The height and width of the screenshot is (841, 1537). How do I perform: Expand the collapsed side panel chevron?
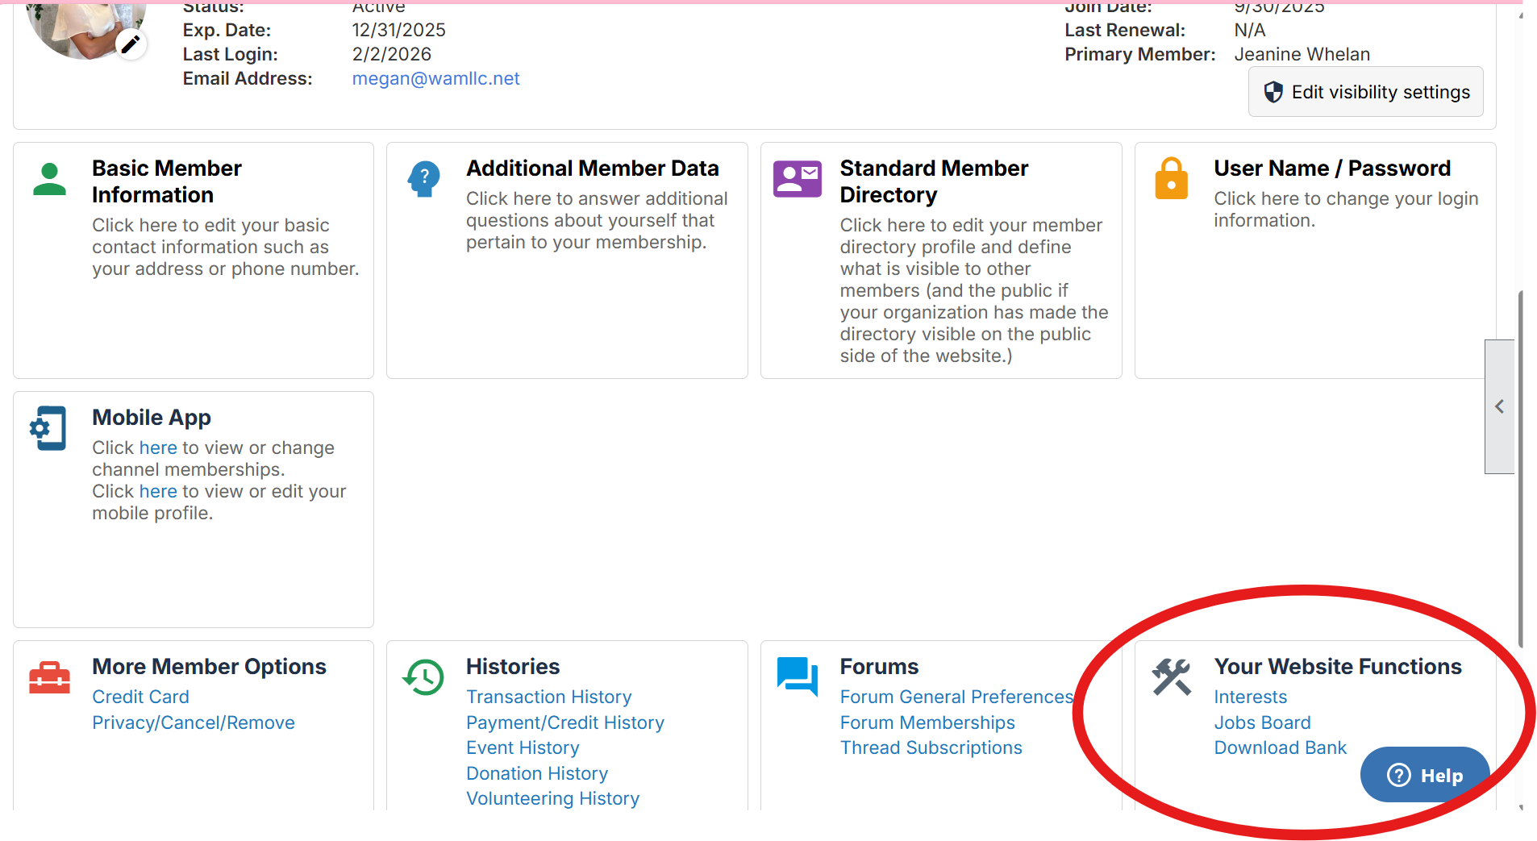[1499, 406]
